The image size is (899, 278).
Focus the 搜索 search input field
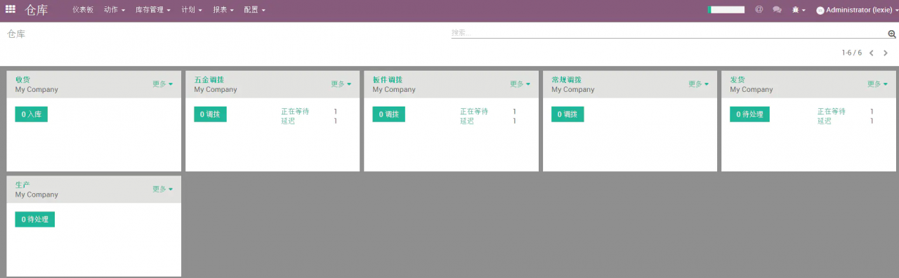pos(669,33)
